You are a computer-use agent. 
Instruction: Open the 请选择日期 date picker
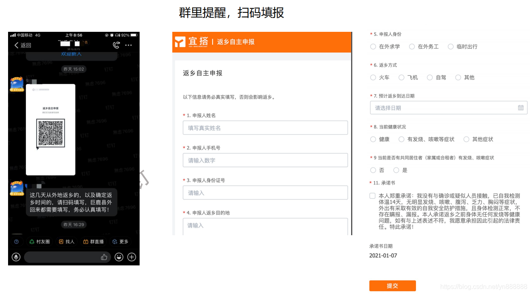click(x=448, y=108)
